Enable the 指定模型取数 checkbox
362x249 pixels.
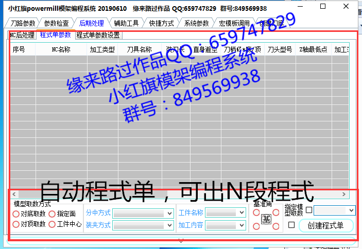tap(309, 210)
